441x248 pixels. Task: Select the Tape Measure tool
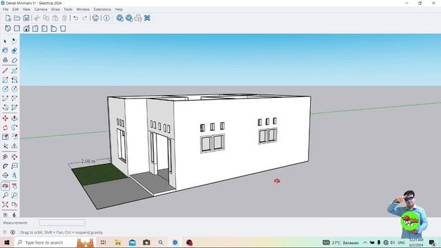pos(5,157)
